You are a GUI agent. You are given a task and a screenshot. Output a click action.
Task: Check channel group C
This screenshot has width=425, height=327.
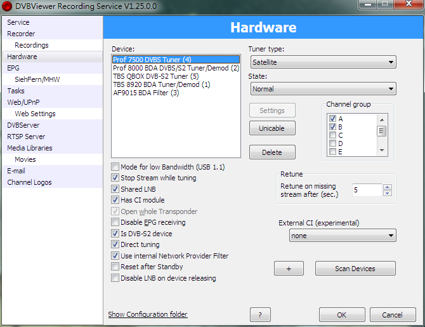pyautogui.click(x=332, y=135)
